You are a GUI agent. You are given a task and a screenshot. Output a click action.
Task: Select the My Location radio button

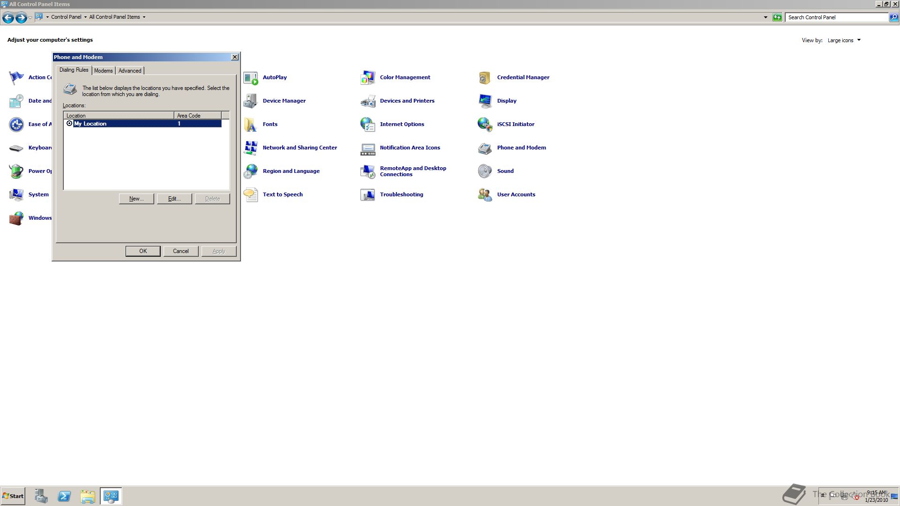coord(69,124)
